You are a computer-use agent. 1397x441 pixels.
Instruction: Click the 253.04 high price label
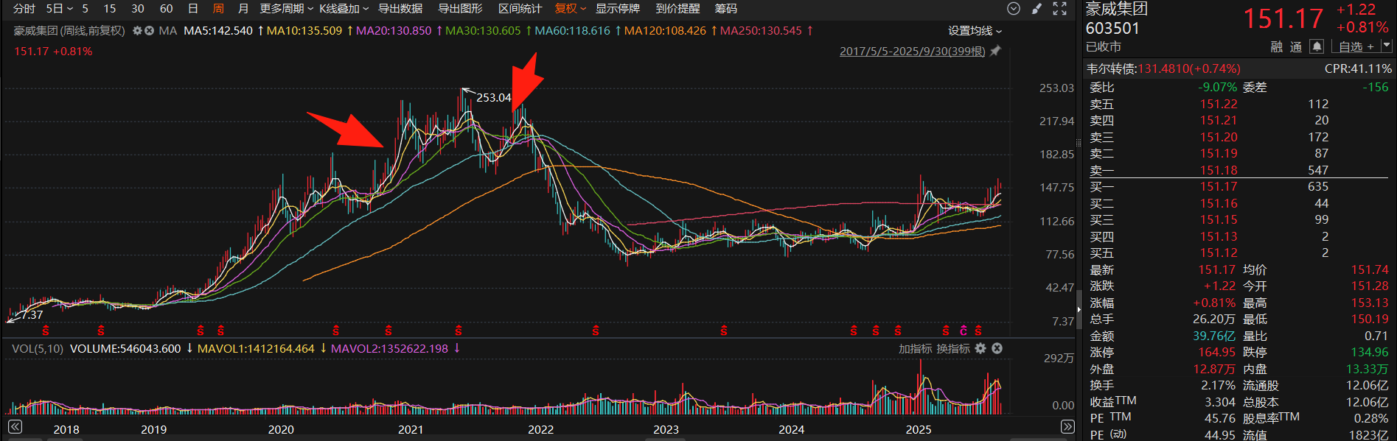493,97
